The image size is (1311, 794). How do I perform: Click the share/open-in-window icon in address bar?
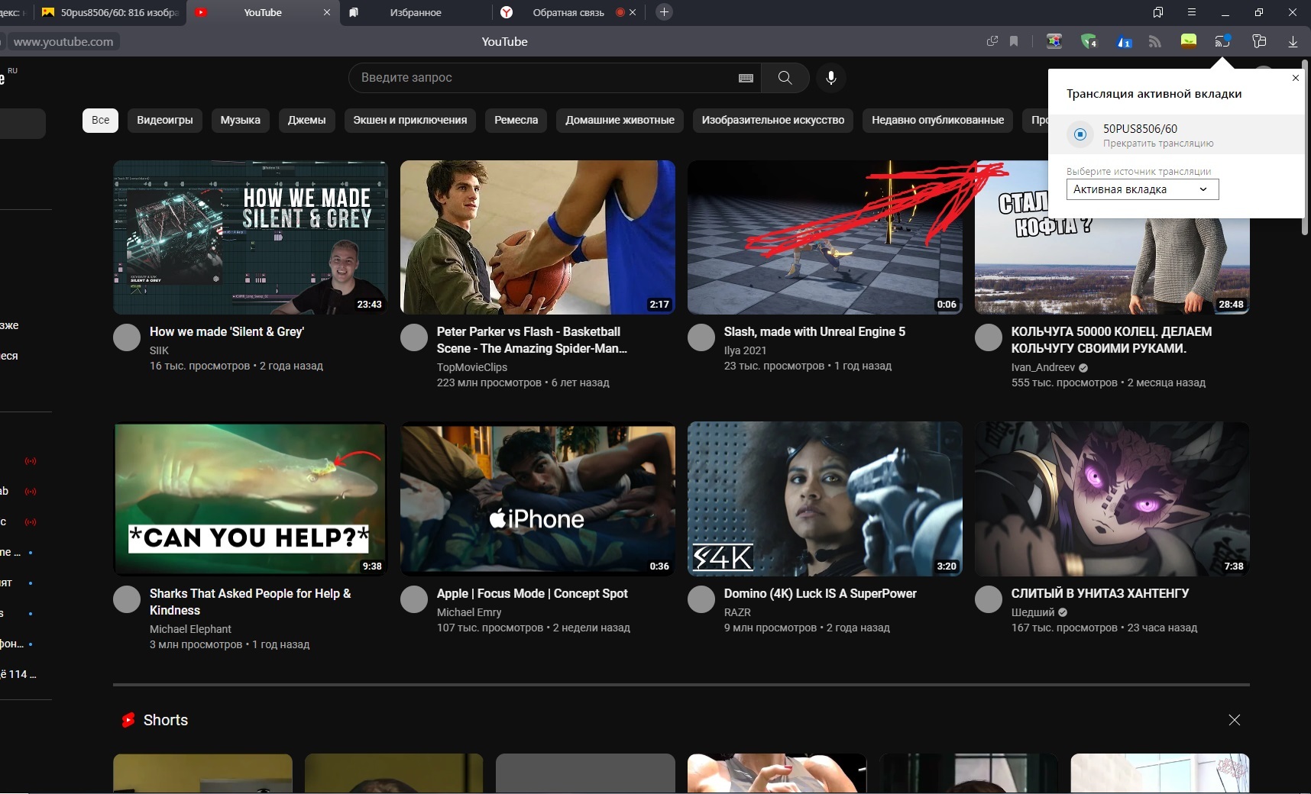click(992, 41)
